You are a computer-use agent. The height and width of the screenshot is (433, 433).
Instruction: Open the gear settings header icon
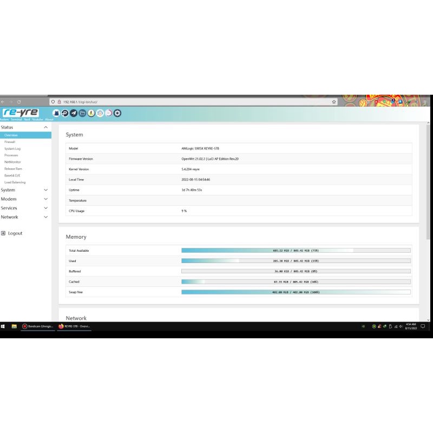pyautogui.click(x=117, y=113)
